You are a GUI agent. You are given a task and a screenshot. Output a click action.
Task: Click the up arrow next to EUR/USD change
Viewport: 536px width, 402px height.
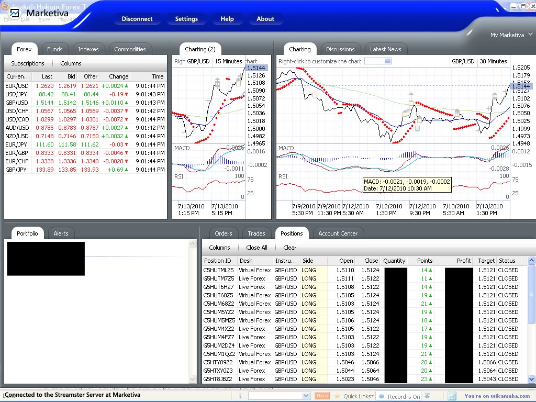pyautogui.click(x=127, y=86)
